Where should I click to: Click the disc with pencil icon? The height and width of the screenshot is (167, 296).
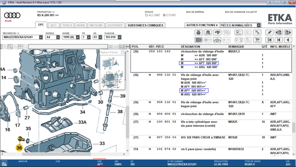pyautogui.click(x=208, y=33)
